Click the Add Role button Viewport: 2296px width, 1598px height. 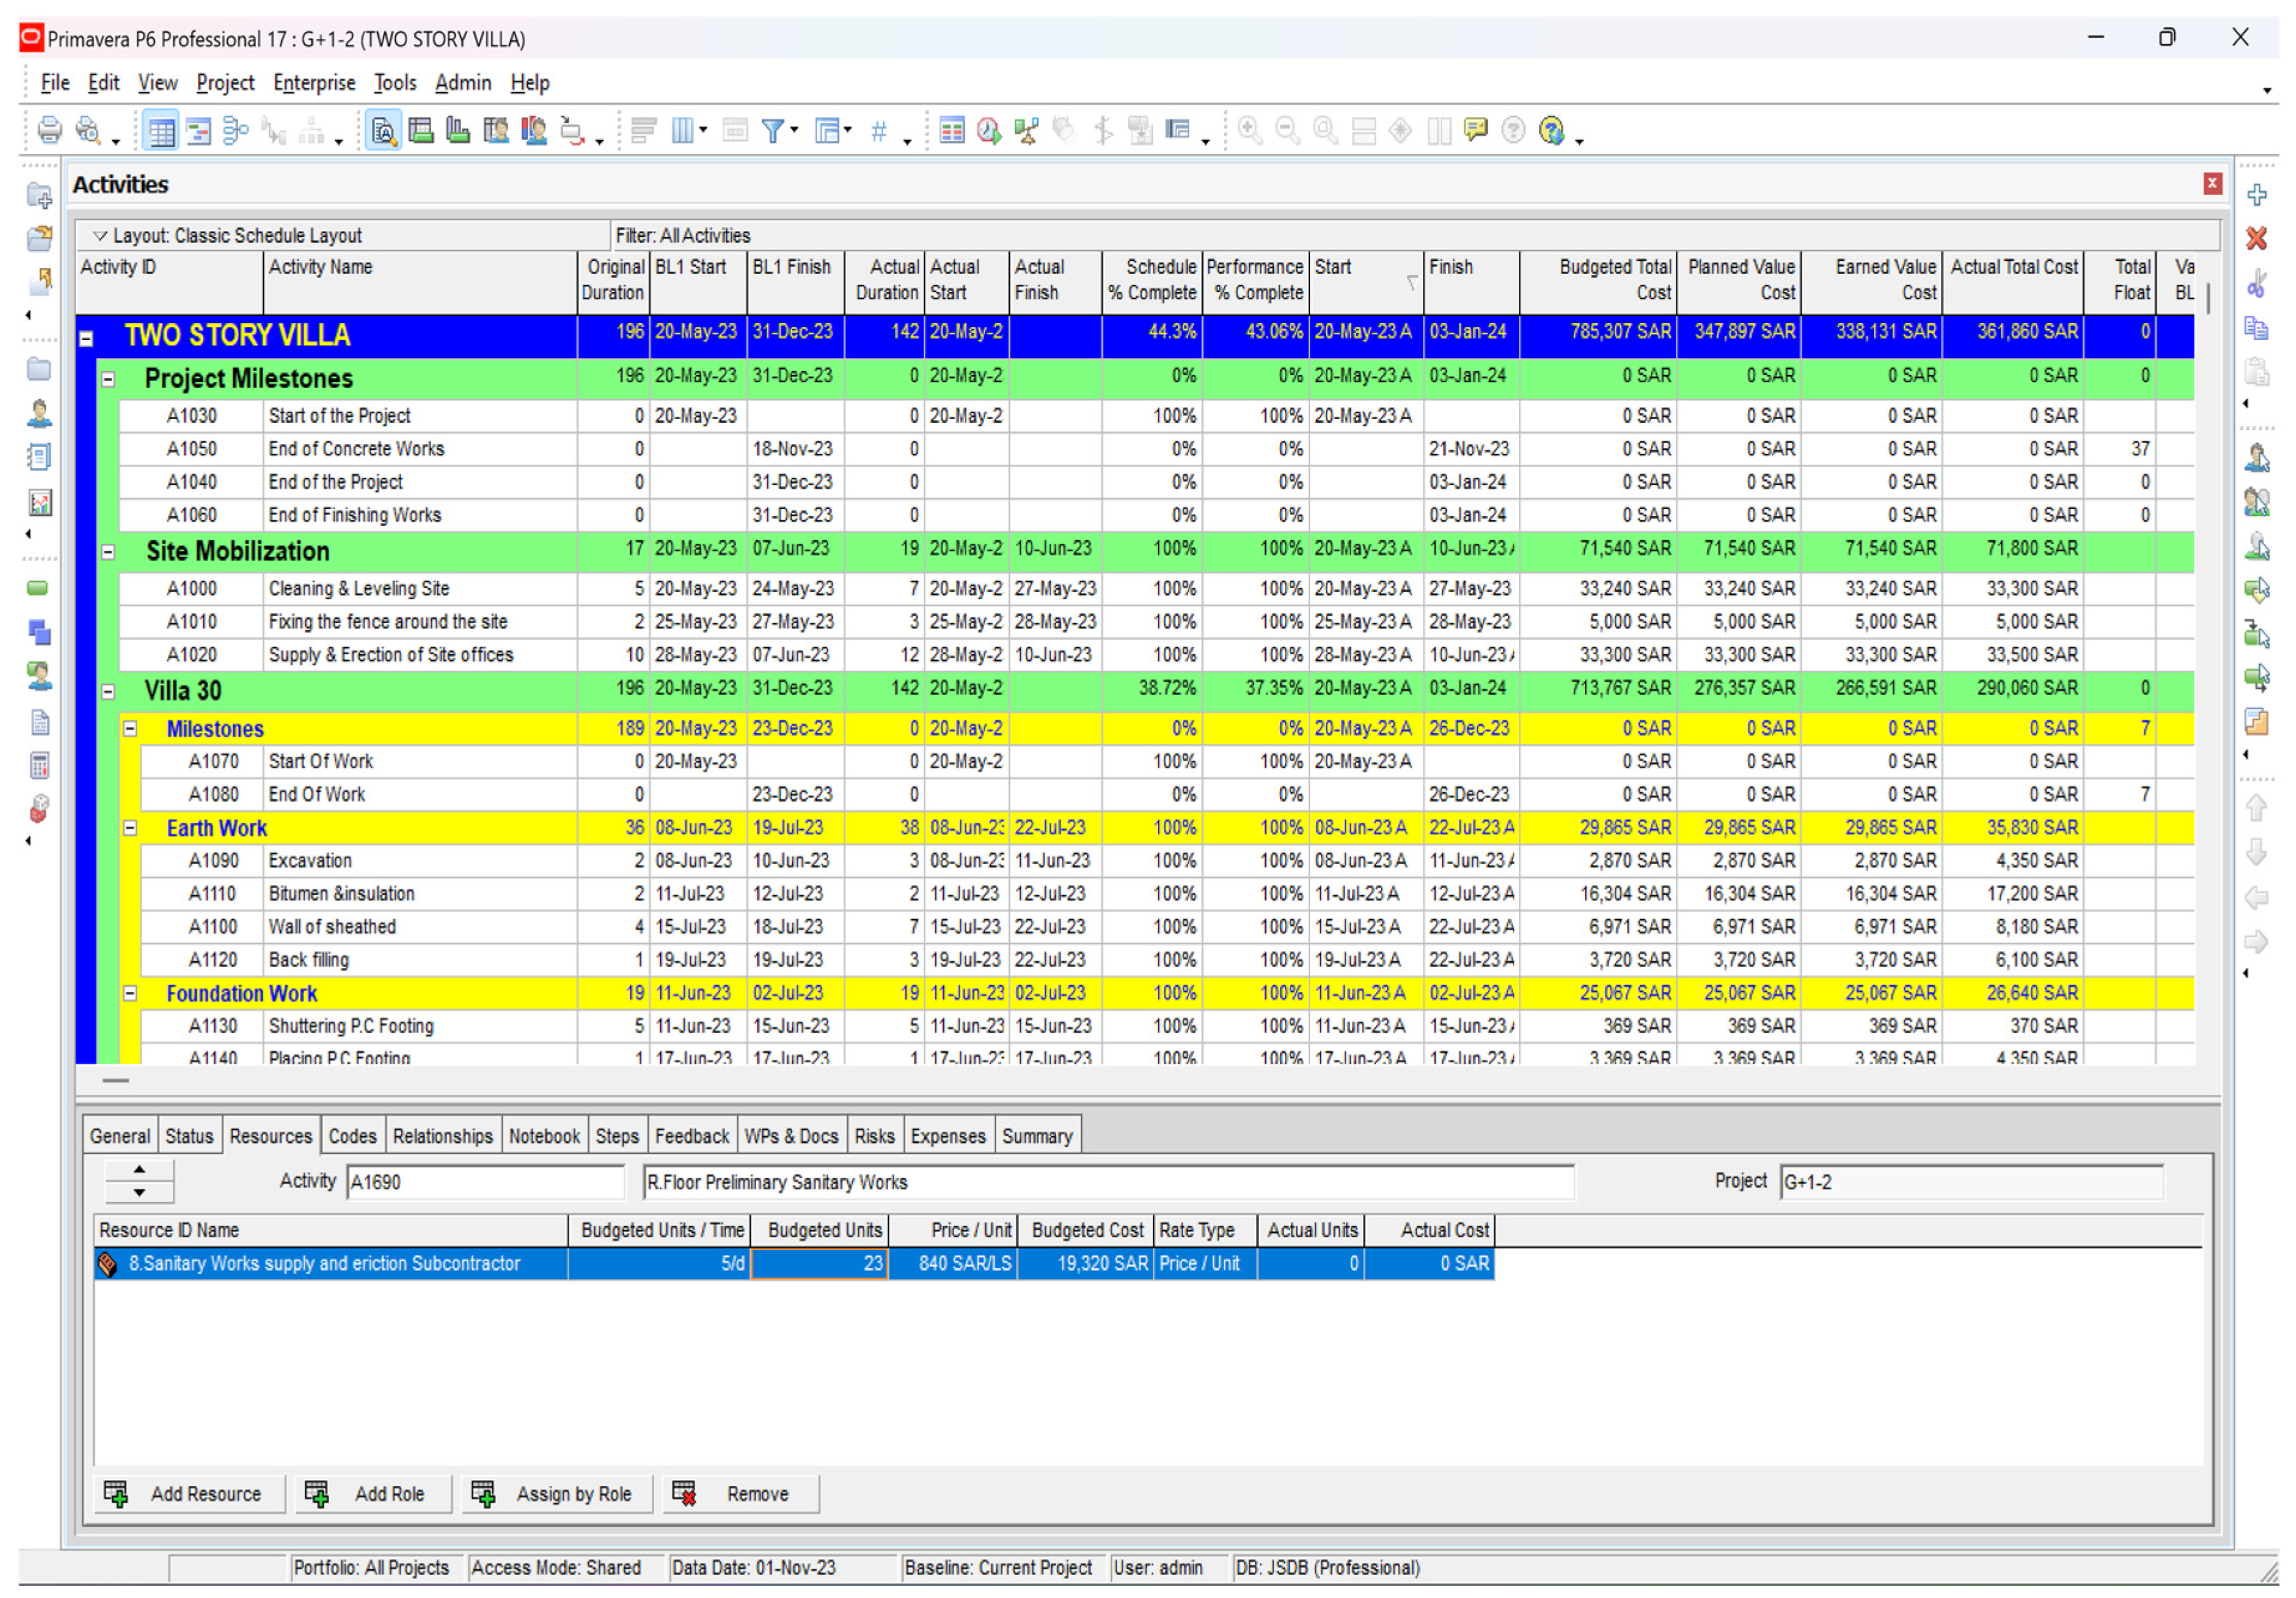[373, 1494]
